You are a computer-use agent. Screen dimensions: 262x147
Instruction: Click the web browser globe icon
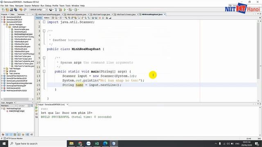51,10
